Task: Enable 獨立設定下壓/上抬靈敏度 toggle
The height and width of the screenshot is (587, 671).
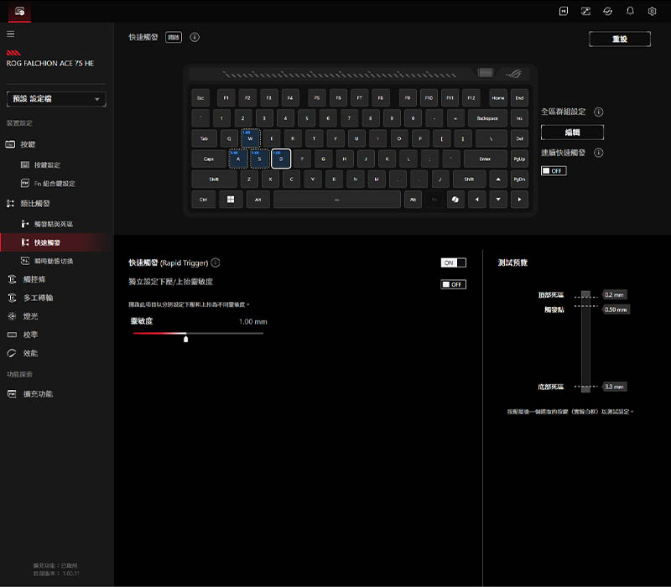Action: pyautogui.click(x=453, y=284)
